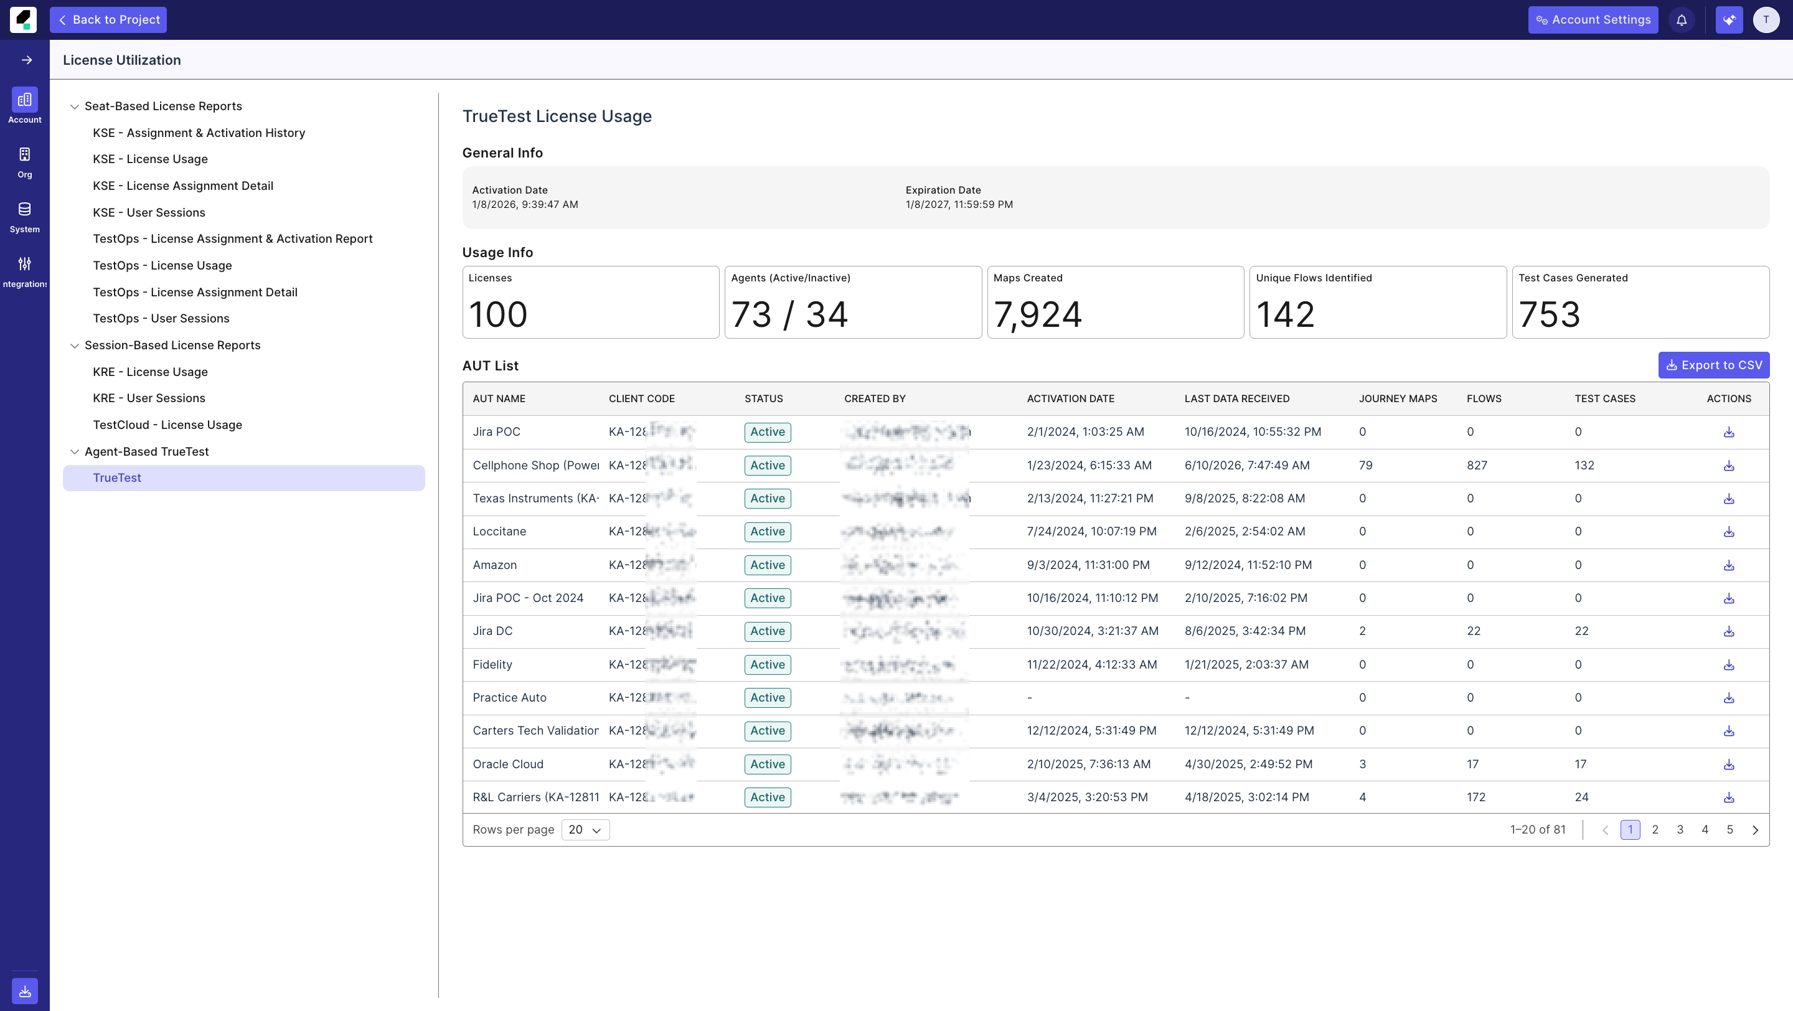
Task: Go to next page of AUT list
Action: (1756, 830)
